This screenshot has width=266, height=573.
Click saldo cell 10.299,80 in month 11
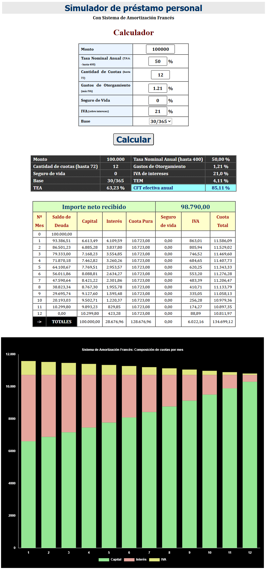pyautogui.click(x=61, y=307)
